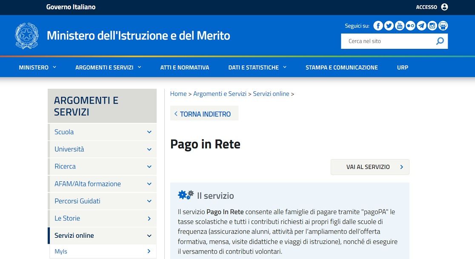The width and height of the screenshot is (475, 259).
Task: Open Percorsi Guidati sidebar link
Action: point(77,201)
